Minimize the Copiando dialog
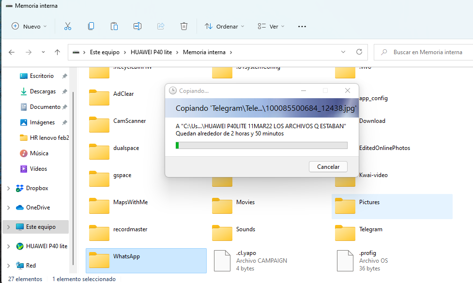The width and height of the screenshot is (473, 283). pos(304,90)
